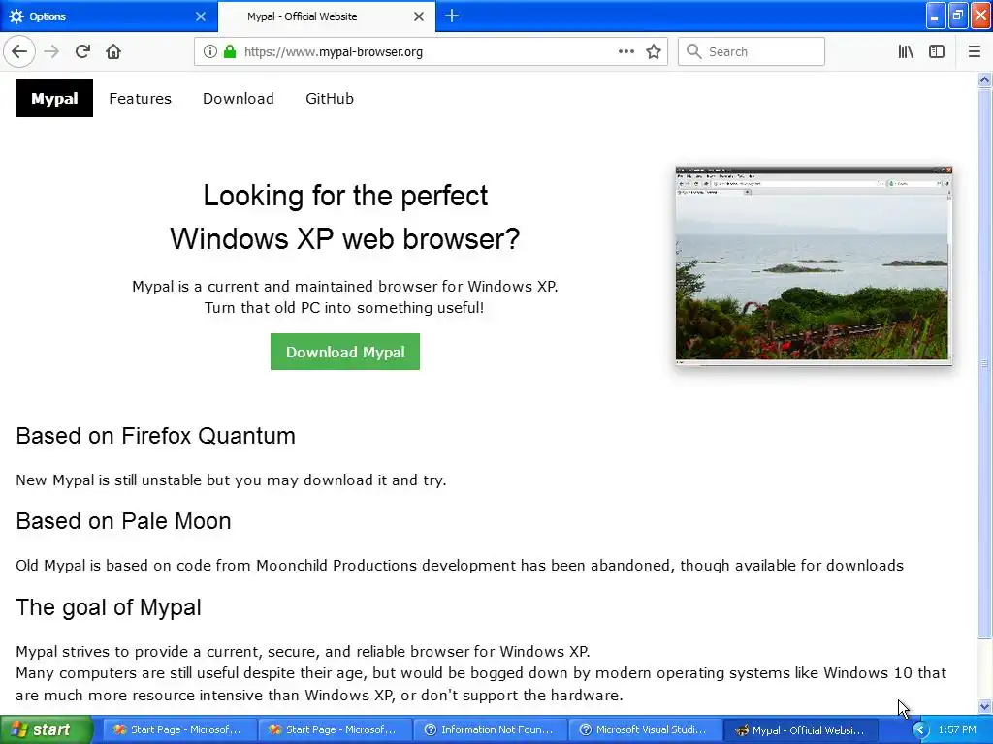993x744 pixels.
Task: Open Microsoft Visual Studio help taskbar window
Action: (x=644, y=729)
